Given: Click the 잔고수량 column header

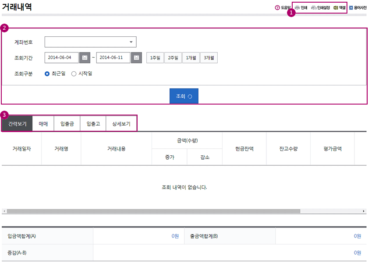Looking at the screenshot, I should 288,149.
